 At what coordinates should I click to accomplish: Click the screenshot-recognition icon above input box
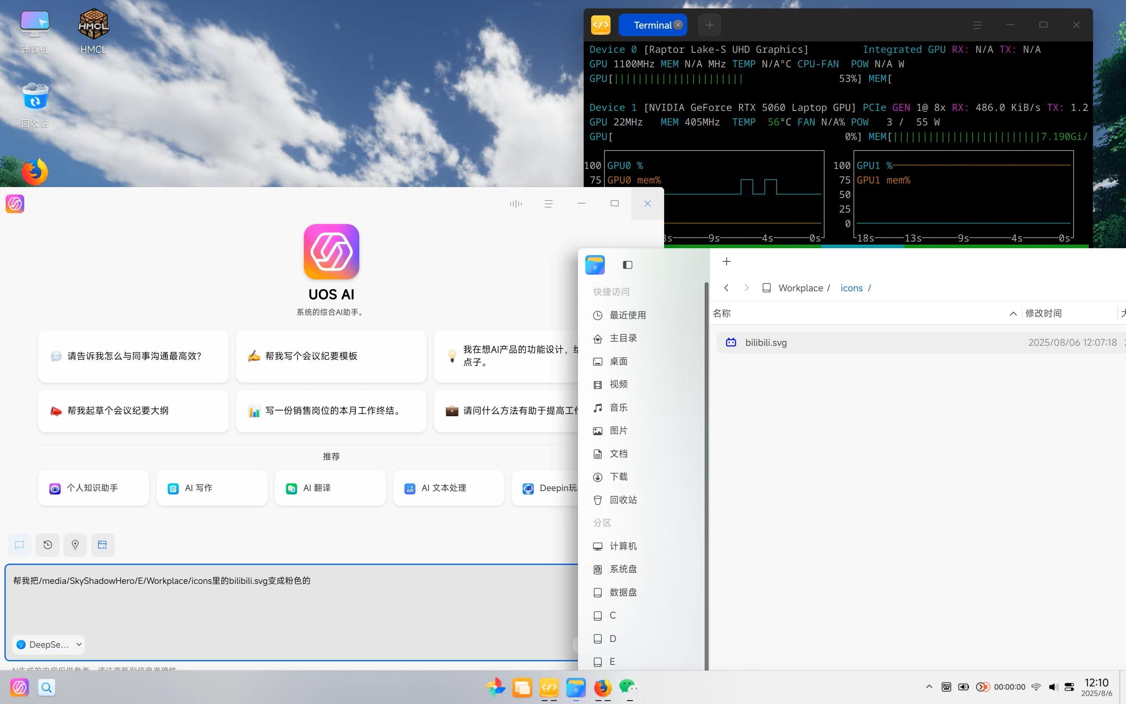point(103,545)
